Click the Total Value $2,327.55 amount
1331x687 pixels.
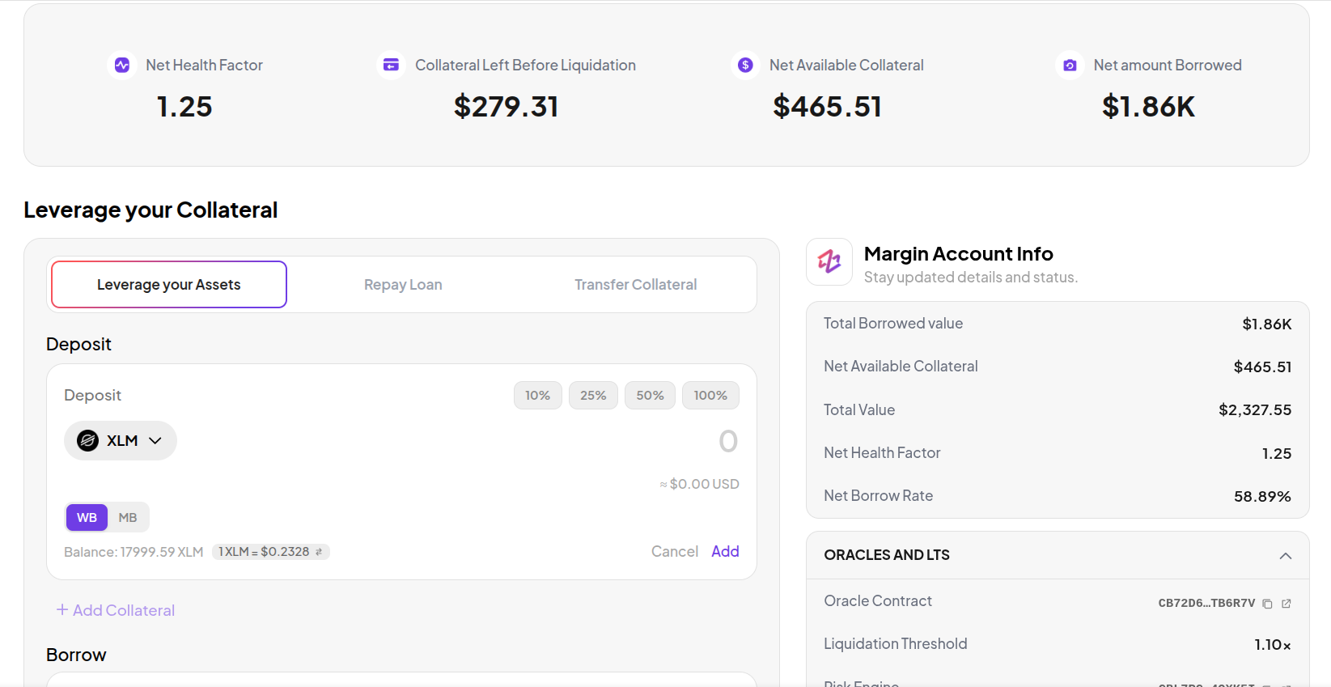(x=1255, y=410)
